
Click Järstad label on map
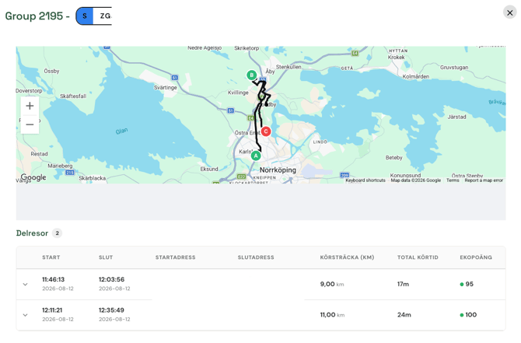click(x=456, y=117)
